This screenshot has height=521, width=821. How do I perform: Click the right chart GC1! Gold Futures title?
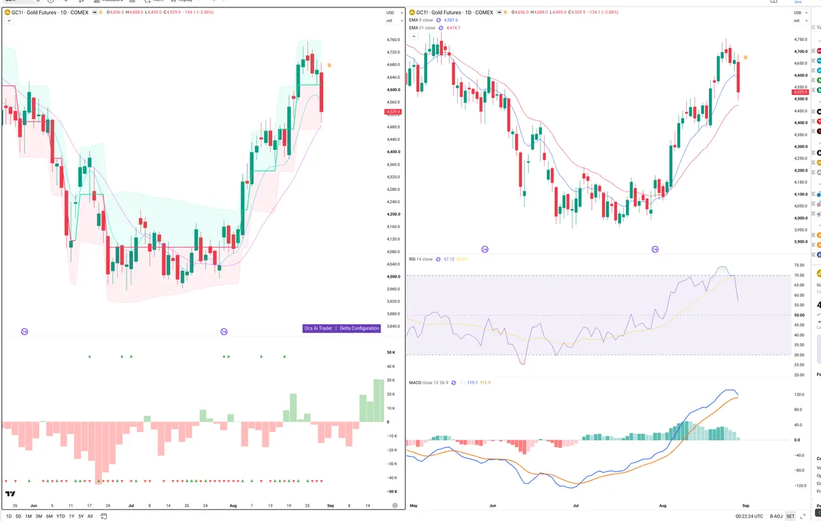click(455, 12)
